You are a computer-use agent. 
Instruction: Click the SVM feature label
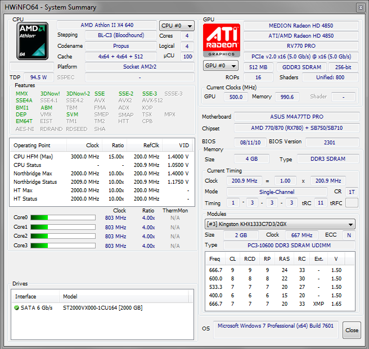pyautogui.click(x=72, y=115)
